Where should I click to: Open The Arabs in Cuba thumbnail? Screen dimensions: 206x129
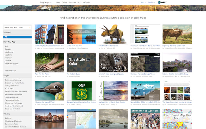click(81, 62)
